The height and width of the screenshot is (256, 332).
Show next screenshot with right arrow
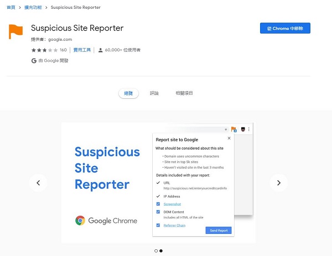point(279,183)
